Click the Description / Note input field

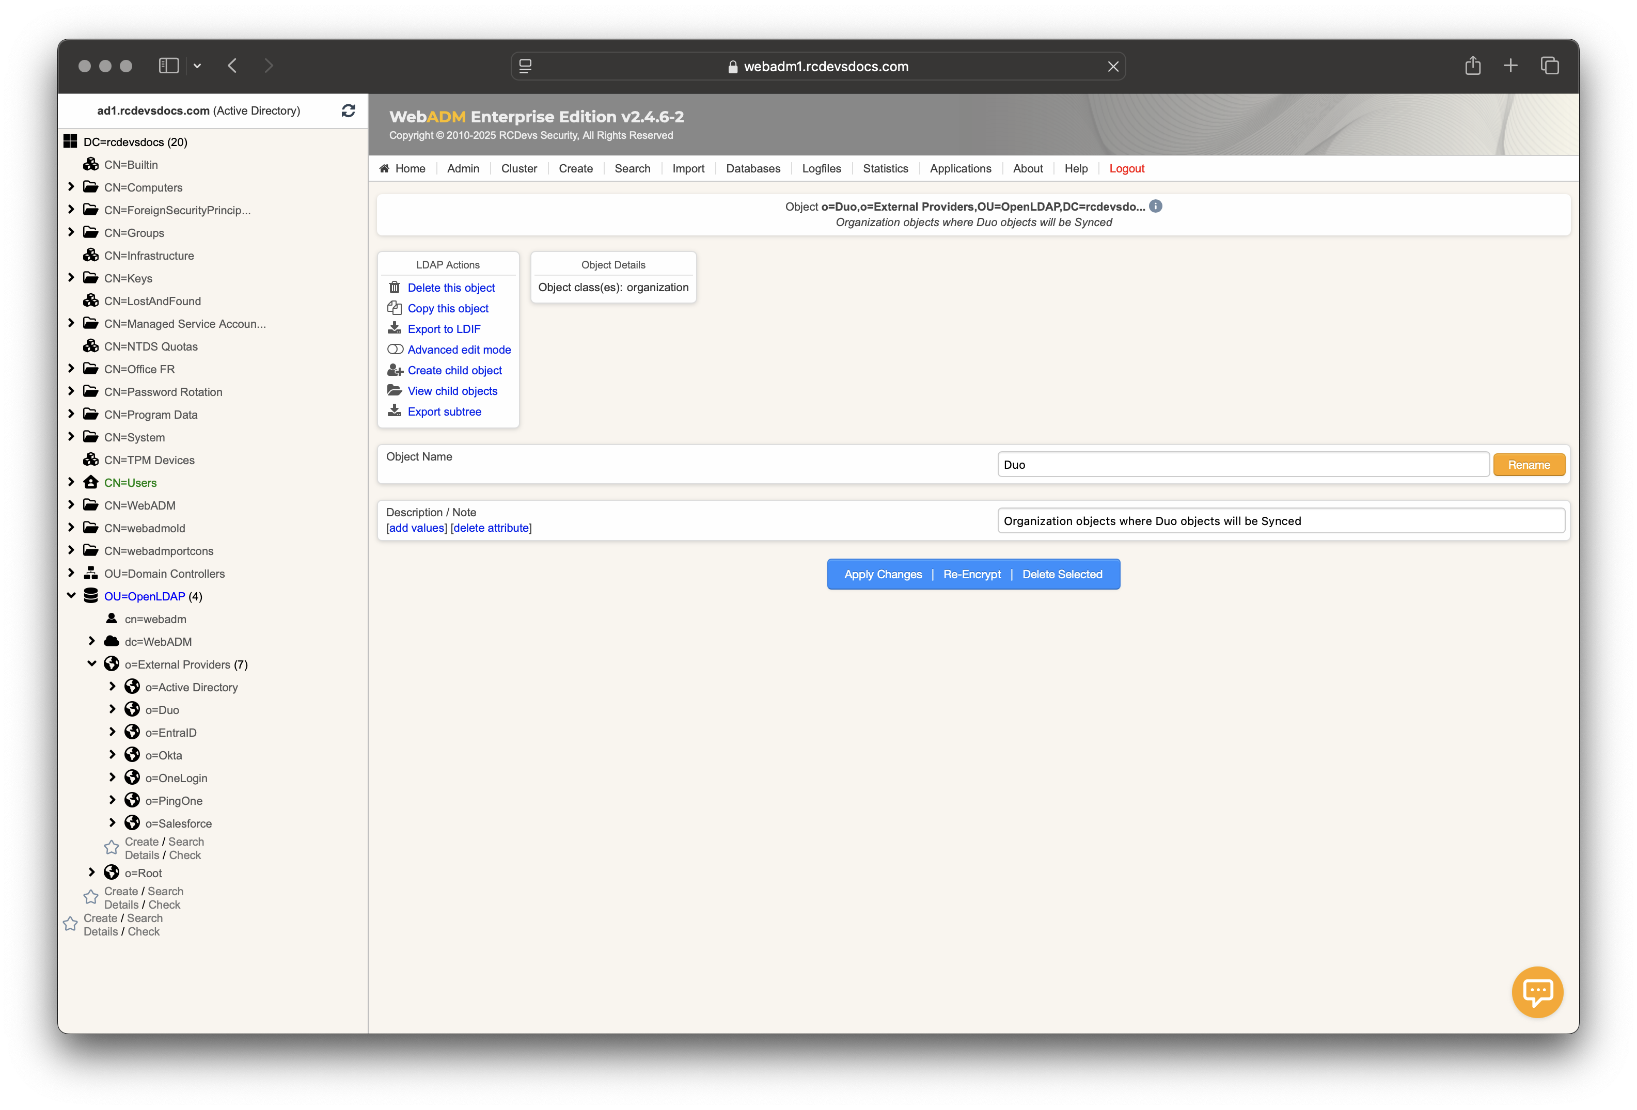click(1281, 520)
